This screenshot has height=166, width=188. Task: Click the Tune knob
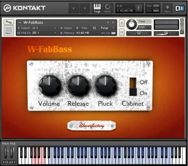pyautogui.click(x=132, y=24)
